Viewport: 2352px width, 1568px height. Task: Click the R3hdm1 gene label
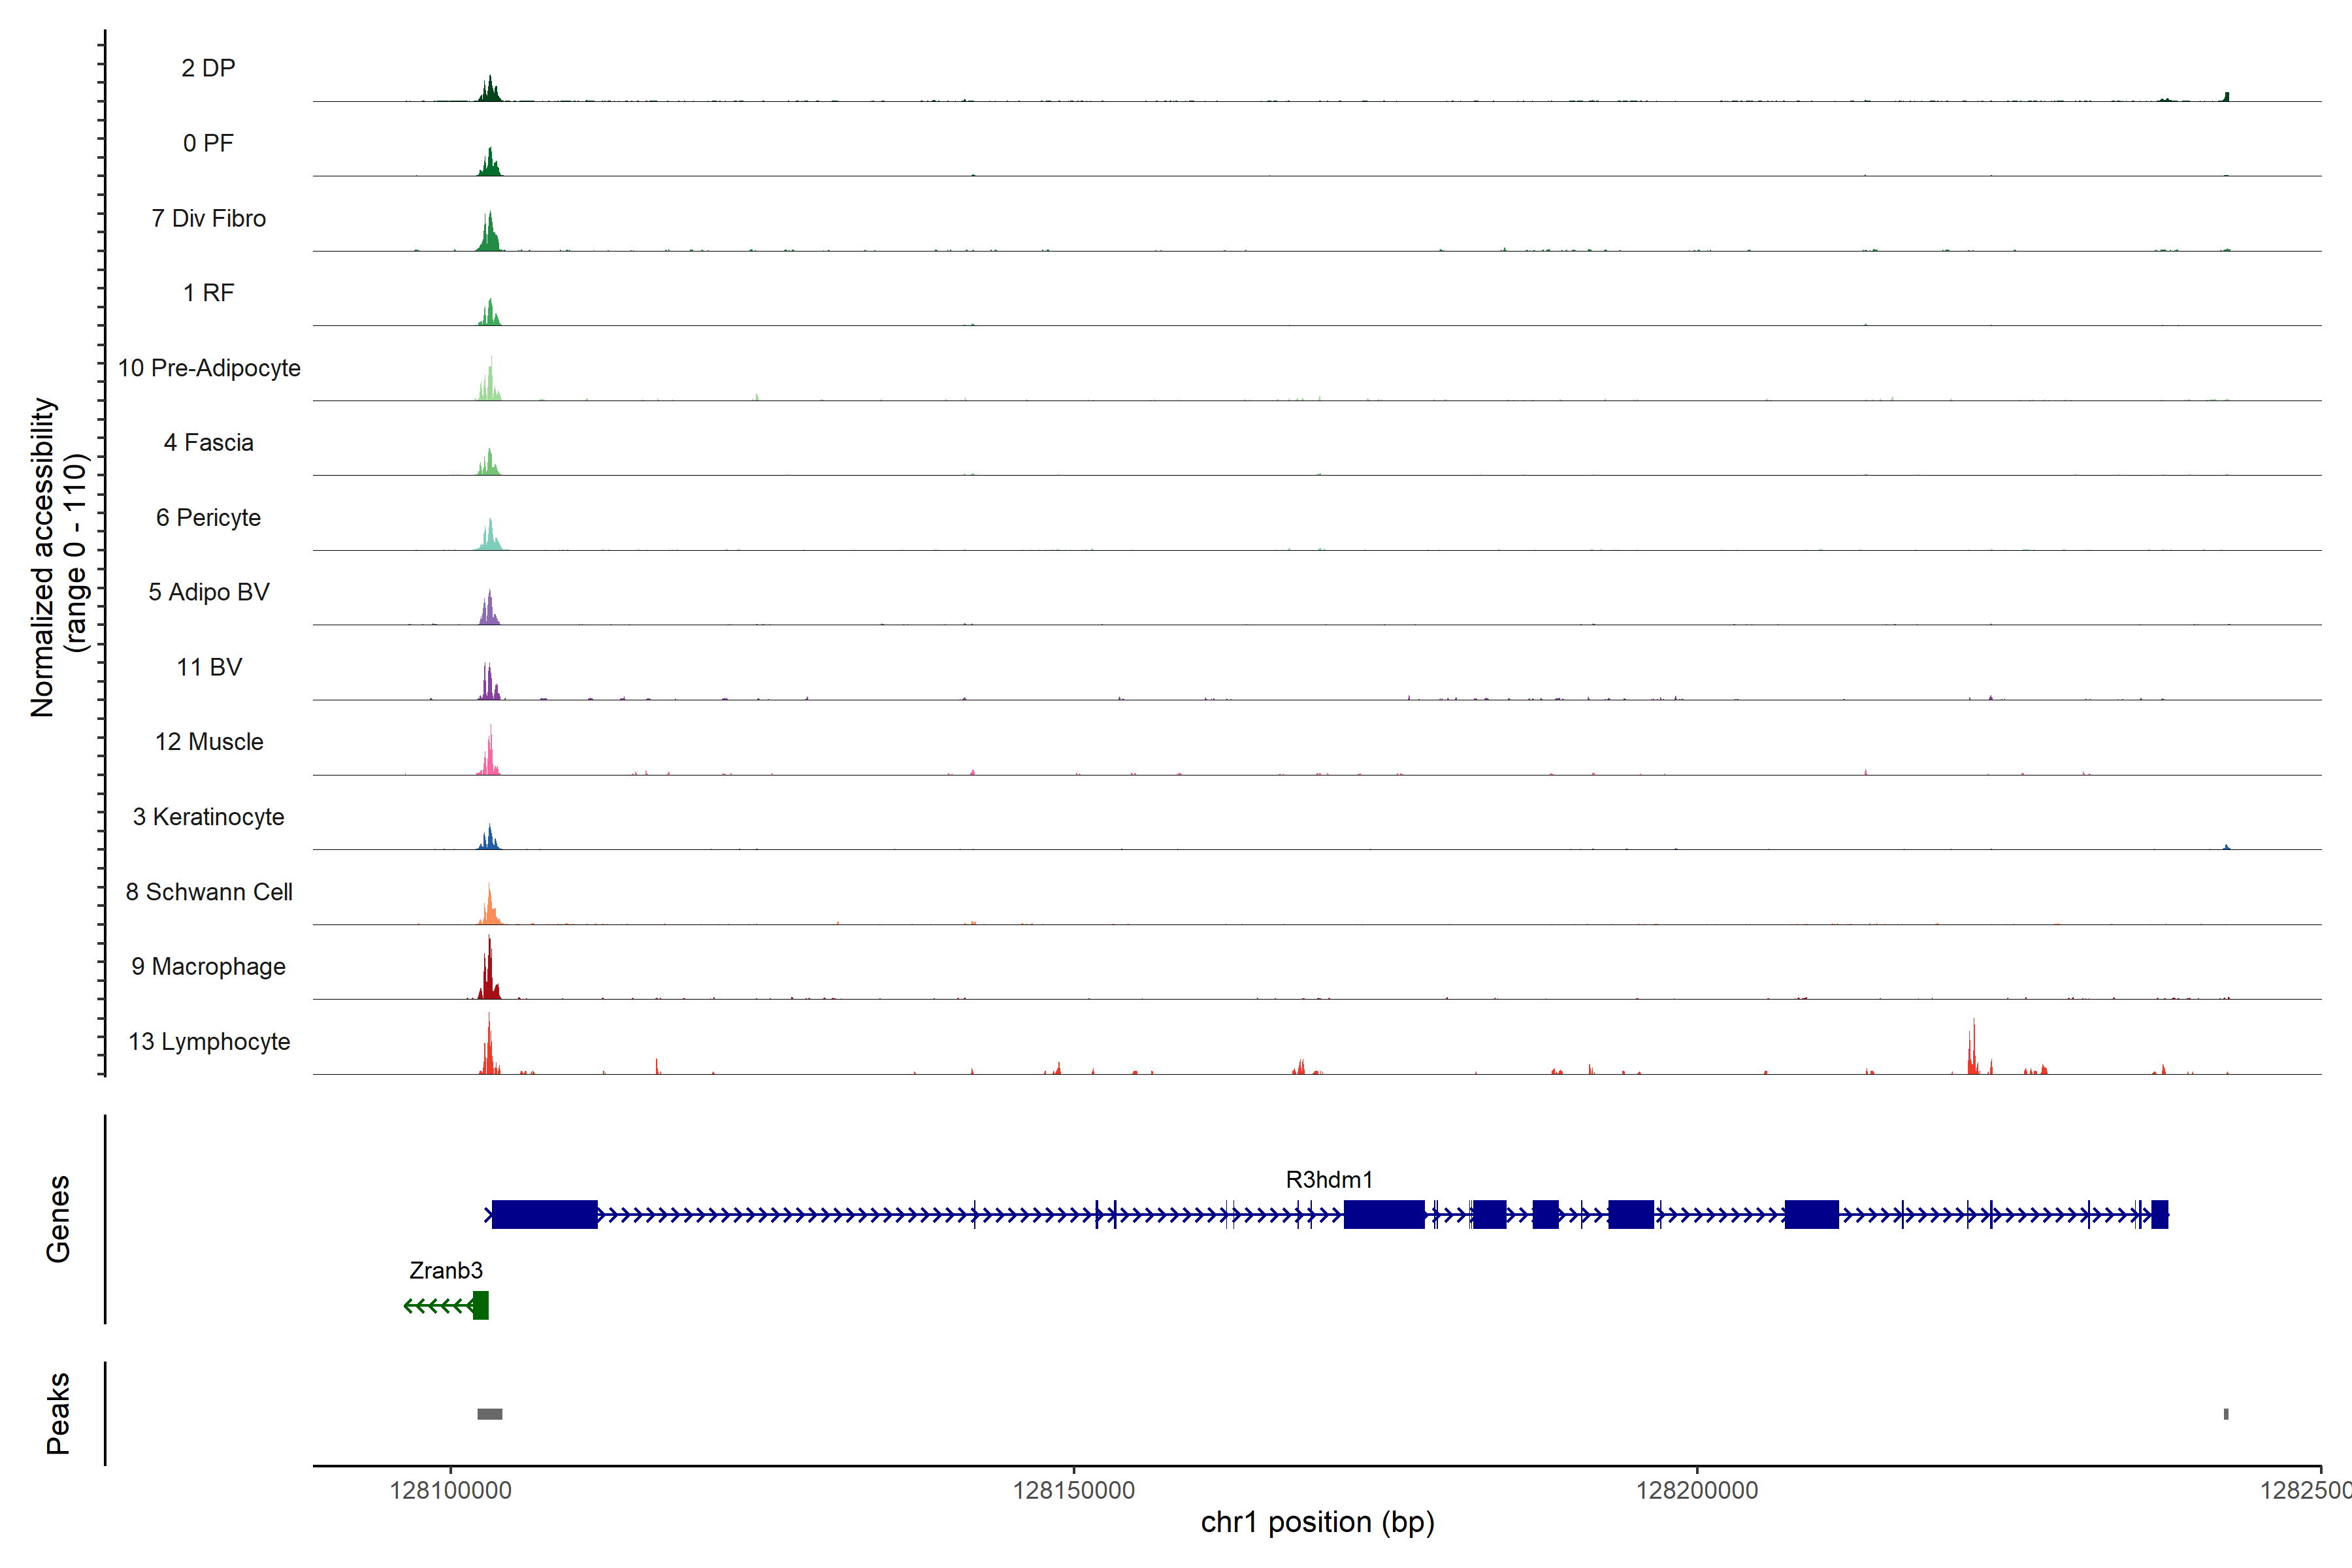tap(1329, 1179)
